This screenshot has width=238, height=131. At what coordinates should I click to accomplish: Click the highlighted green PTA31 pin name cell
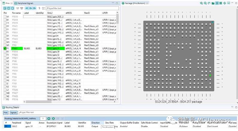point(17,48)
